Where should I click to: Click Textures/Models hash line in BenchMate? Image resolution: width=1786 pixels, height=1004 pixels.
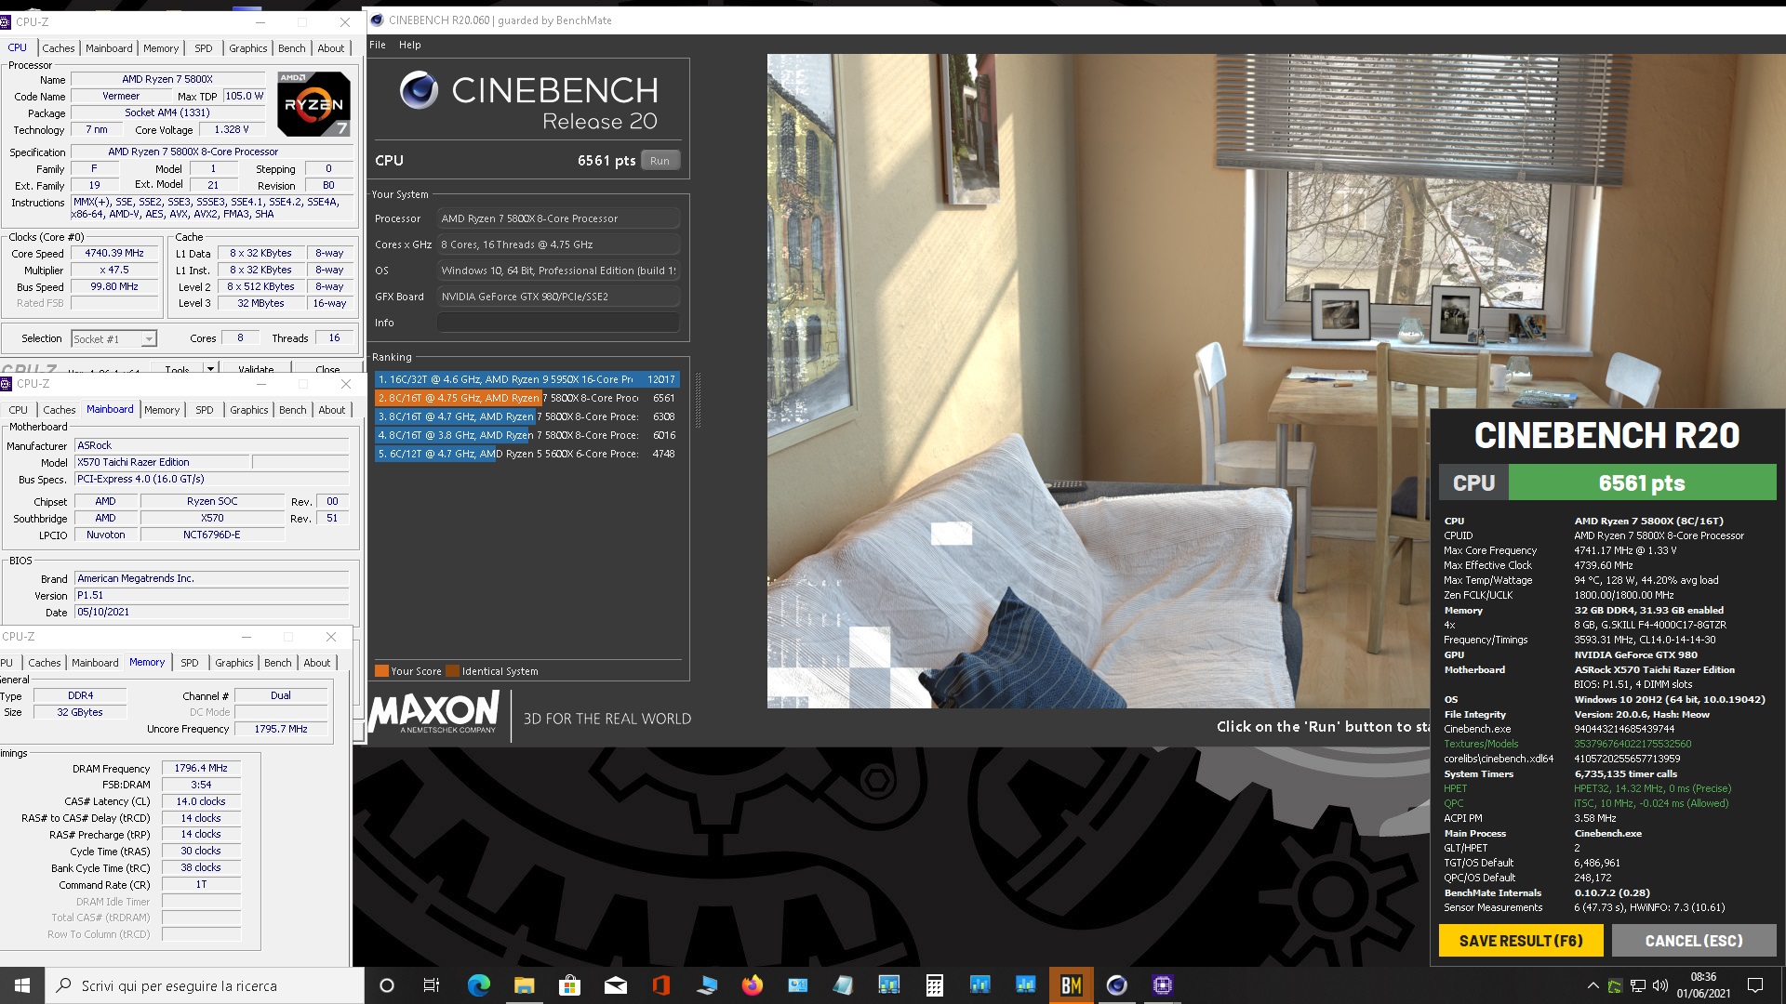(x=1567, y=744)
